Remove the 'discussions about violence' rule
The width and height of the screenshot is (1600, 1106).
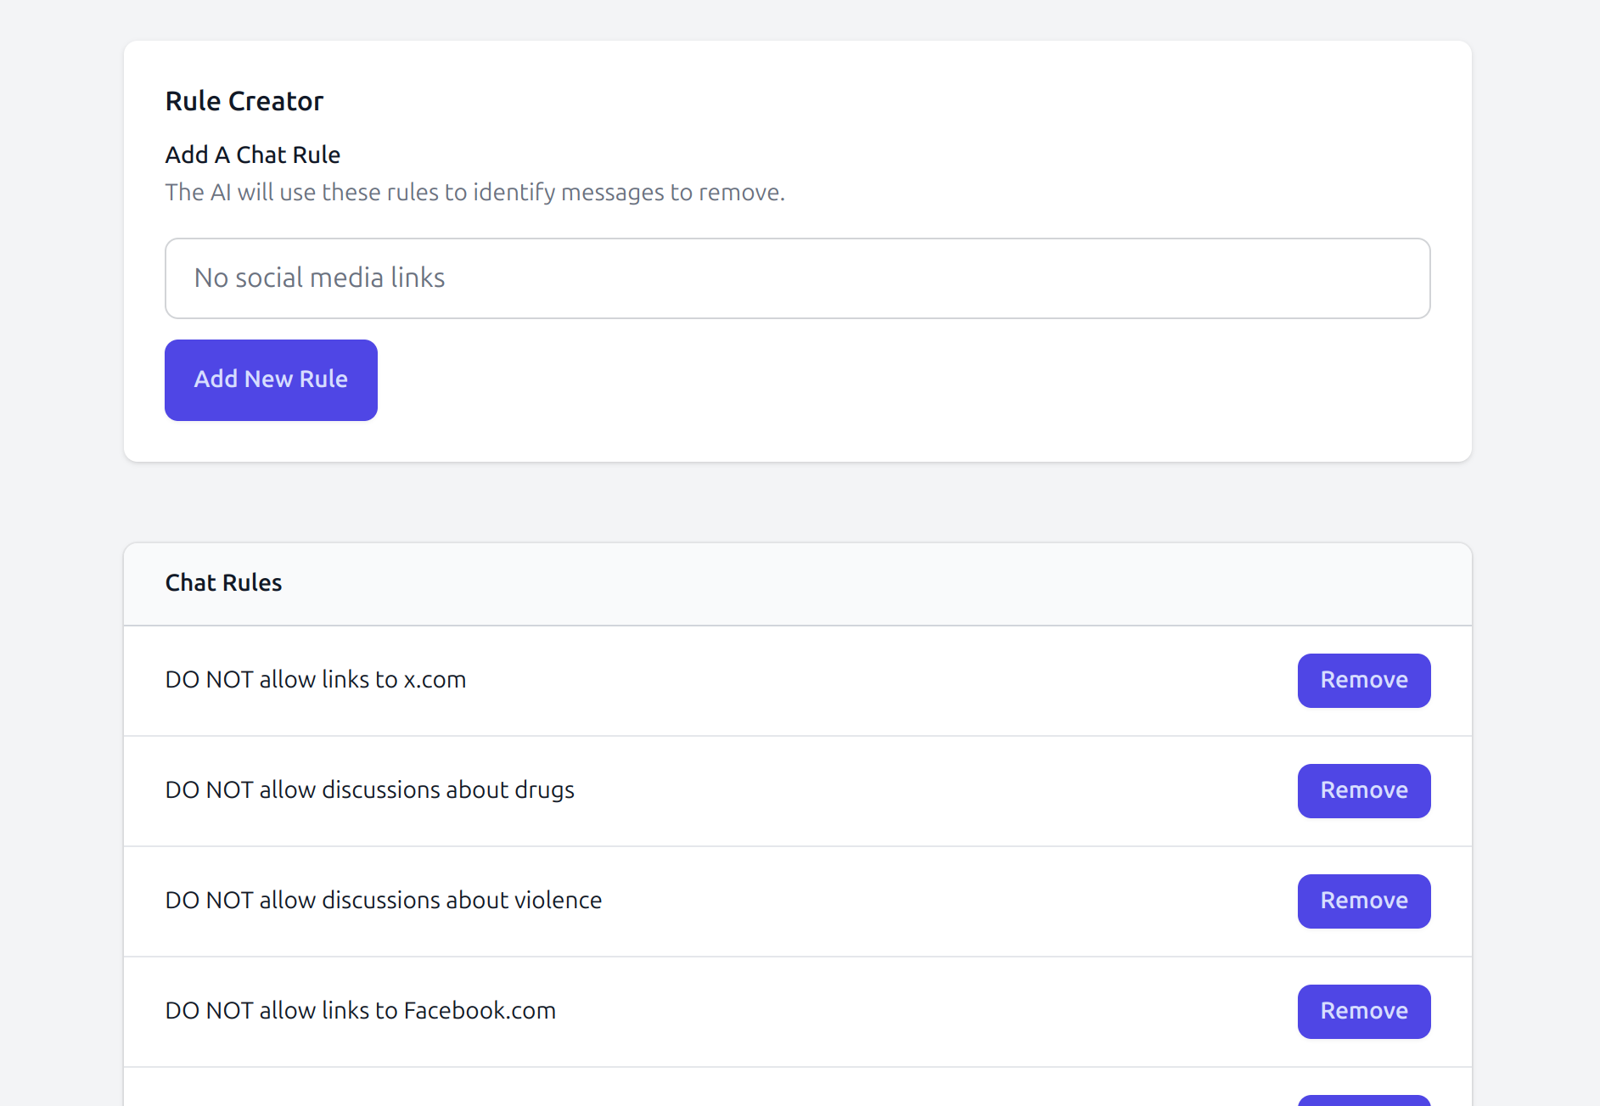[1363, 901]
